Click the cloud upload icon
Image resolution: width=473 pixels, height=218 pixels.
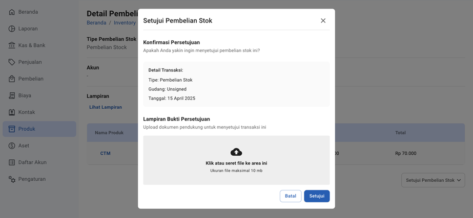[236, 152]
